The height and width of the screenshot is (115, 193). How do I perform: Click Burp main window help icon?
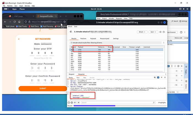(x=181, y=32)
